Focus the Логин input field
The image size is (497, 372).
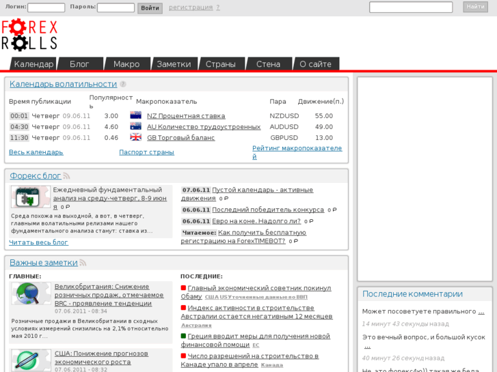coord(46,8)
